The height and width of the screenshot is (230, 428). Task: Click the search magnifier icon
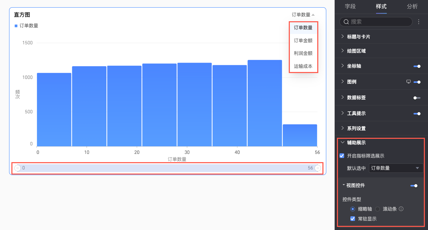[346, 22]
